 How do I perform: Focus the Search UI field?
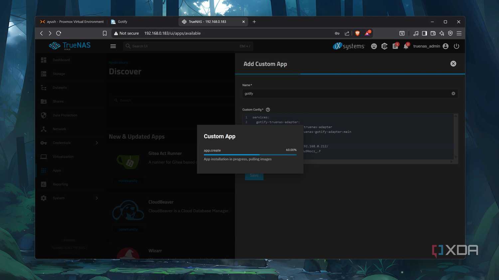tap(188, 46)
